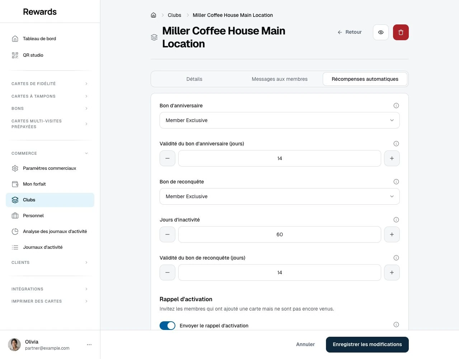The image size is (459, 359).
Task: Switch to Détails tab
Action: pos(194,79)
